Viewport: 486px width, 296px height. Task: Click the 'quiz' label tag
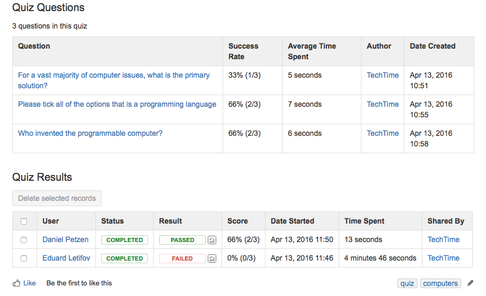(407, 283)
